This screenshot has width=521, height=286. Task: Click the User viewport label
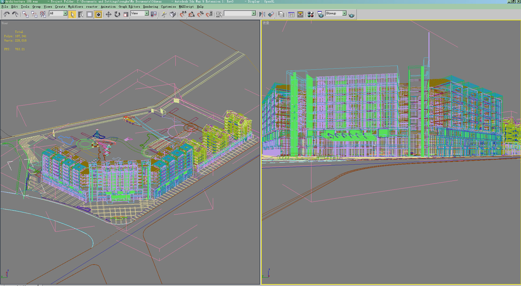(5, 23)
